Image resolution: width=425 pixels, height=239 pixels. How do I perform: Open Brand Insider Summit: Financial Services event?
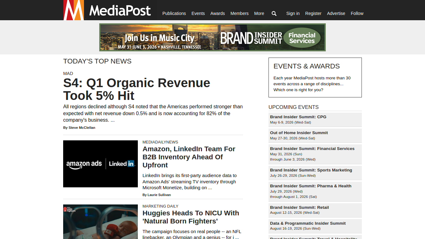312,148
